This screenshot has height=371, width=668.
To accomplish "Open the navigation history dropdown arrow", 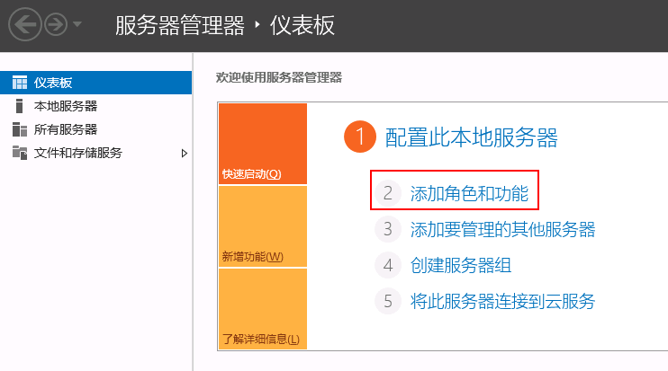I will pos(77,24).
